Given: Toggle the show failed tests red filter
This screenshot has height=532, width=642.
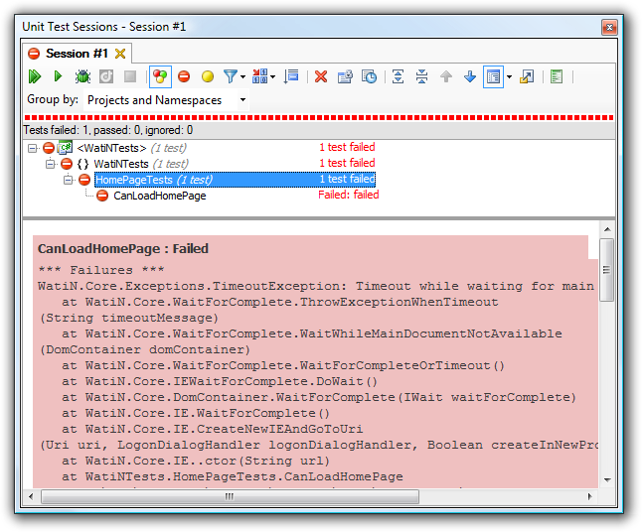Looking at the screenshot, I should tap(184, 76).
